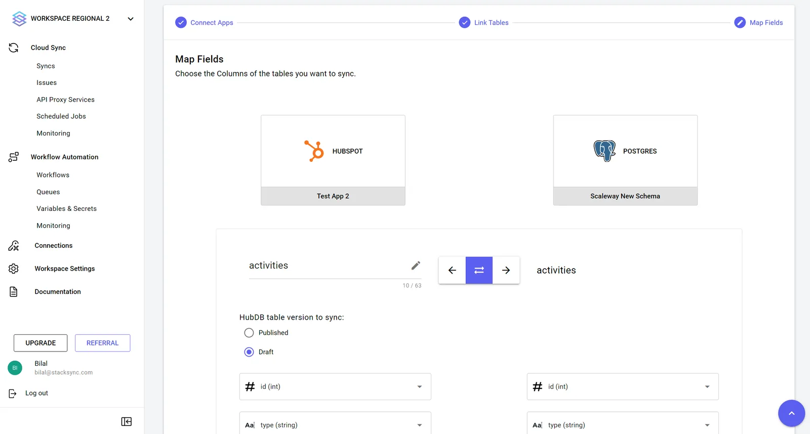Image resolution: width=810 pixels, height=434 pixels.
Task: Click the Connections plug icon
Action: point(14,245)
